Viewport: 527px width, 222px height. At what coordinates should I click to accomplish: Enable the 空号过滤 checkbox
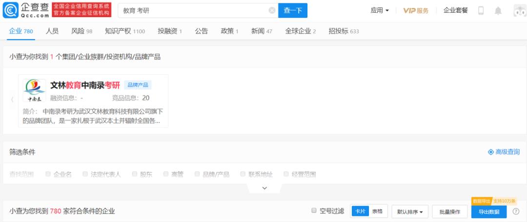click(314, 211)
